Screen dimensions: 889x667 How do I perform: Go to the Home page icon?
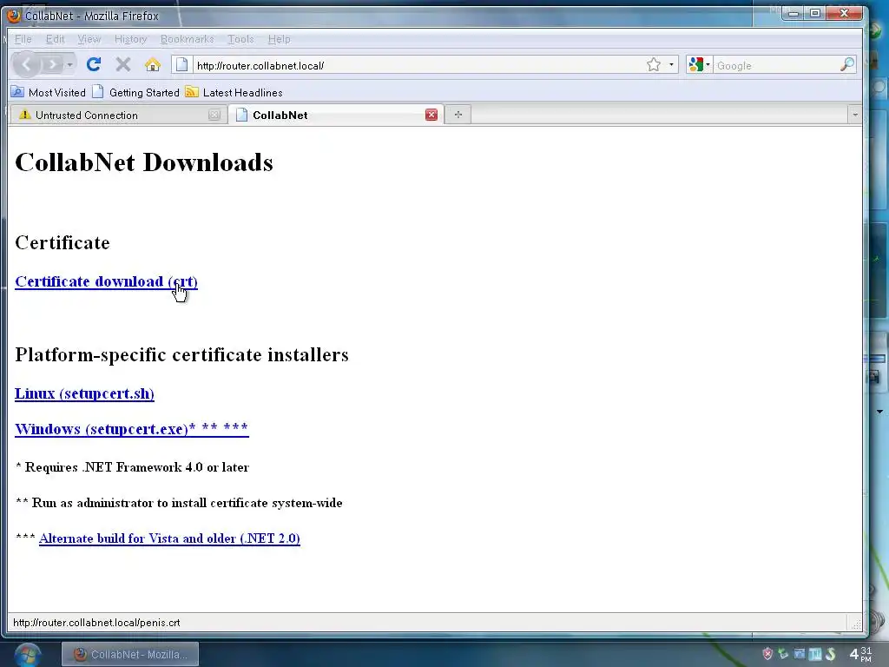pos(153,64)
